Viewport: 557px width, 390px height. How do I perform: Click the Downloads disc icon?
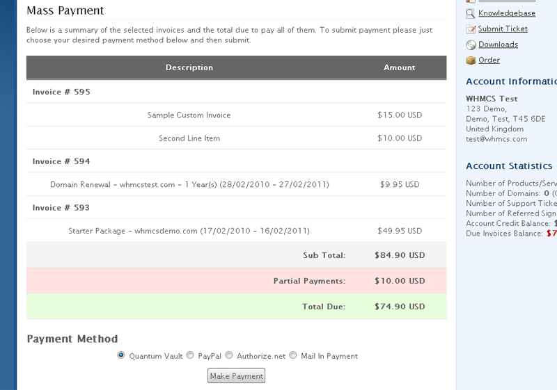click(471, 44)
